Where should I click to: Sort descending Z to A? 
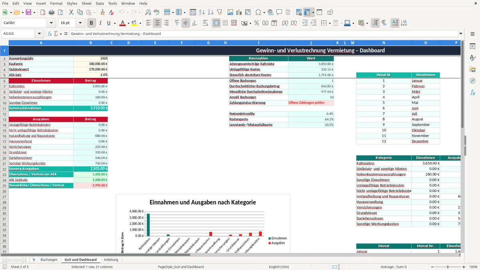point(210,12)
